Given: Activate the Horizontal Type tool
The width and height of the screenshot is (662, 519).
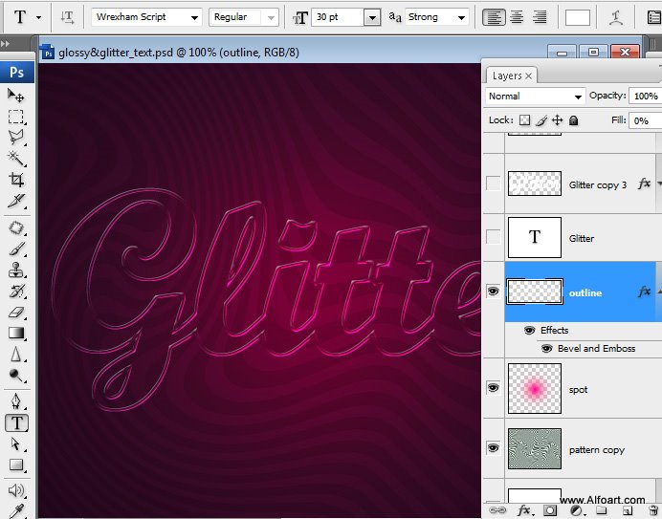Looking at the screenshot, I should pyautogui.click(x=16, y=422).
